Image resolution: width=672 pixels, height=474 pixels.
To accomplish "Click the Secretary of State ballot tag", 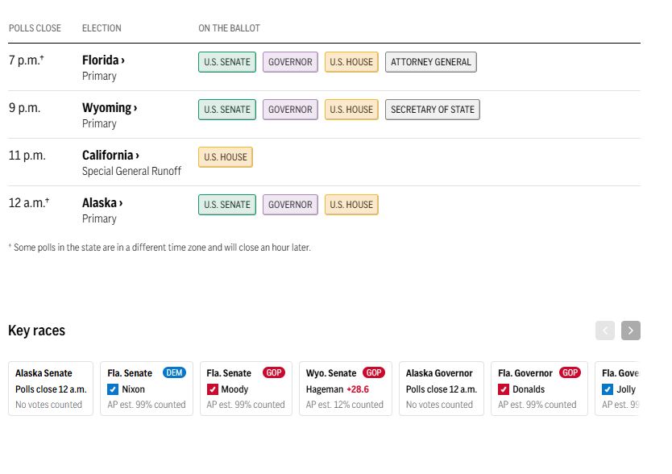I will (x=433, y=110).
